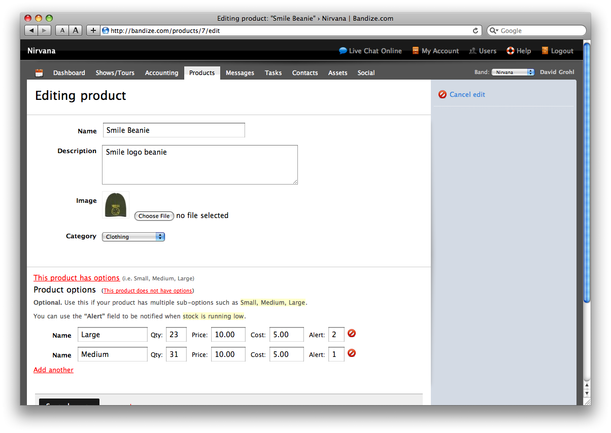611x433 pixels.
Task: Click the vertical scrollbar thumb
Action: pyautogui.click(x=587, y=172)
